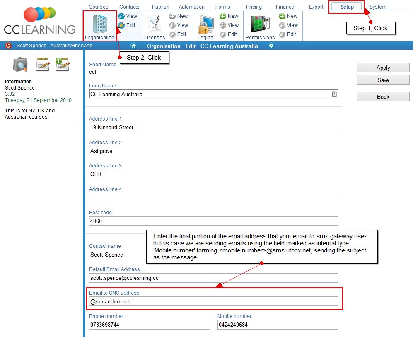Image resolution: width=413 pixels, height=337 pixels.
Task: Click Edit for Licenses
Action: tap(178, 34)
